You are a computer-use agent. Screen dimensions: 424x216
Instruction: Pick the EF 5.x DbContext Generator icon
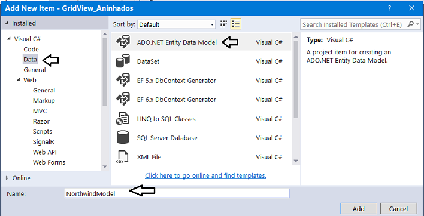pyautogui.click(x=123, y=81)
